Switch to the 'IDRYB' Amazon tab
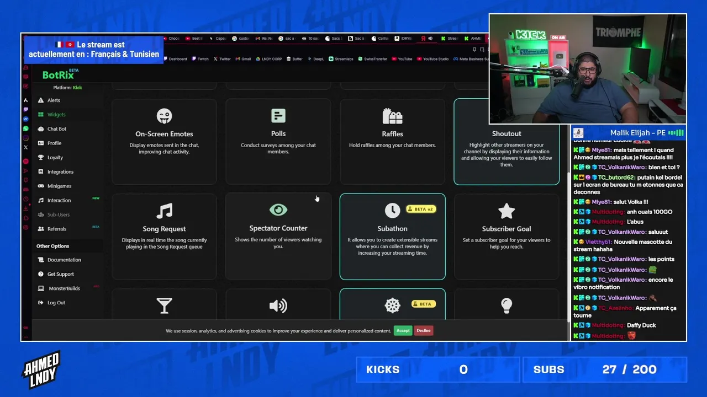This screenshot has height=397, width=707. tap(404, 39)
